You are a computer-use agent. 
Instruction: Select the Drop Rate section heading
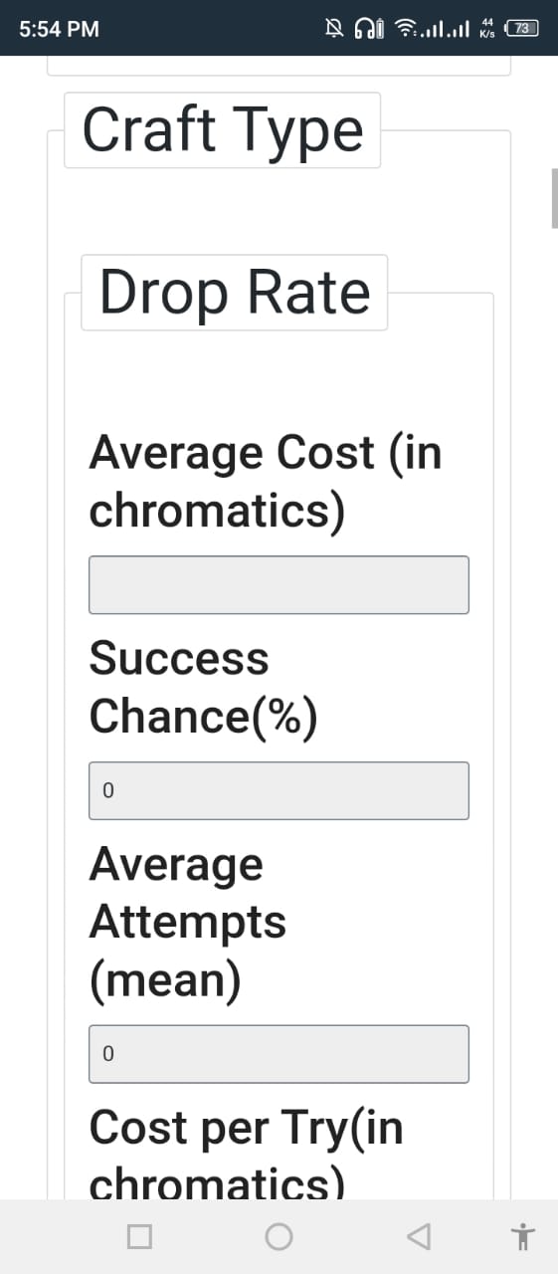point(235,293)
